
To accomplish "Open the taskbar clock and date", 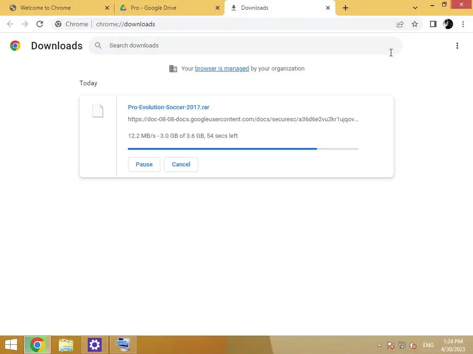I will coord(453,345).
